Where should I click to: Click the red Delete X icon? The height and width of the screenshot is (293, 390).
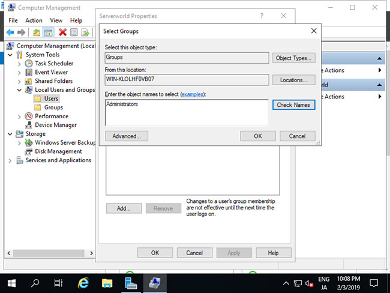coord(62,32)
